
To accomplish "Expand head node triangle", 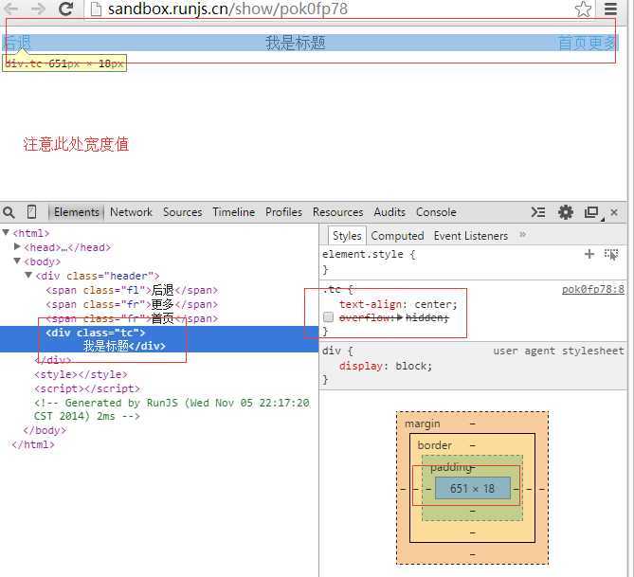I will (17, 246).
